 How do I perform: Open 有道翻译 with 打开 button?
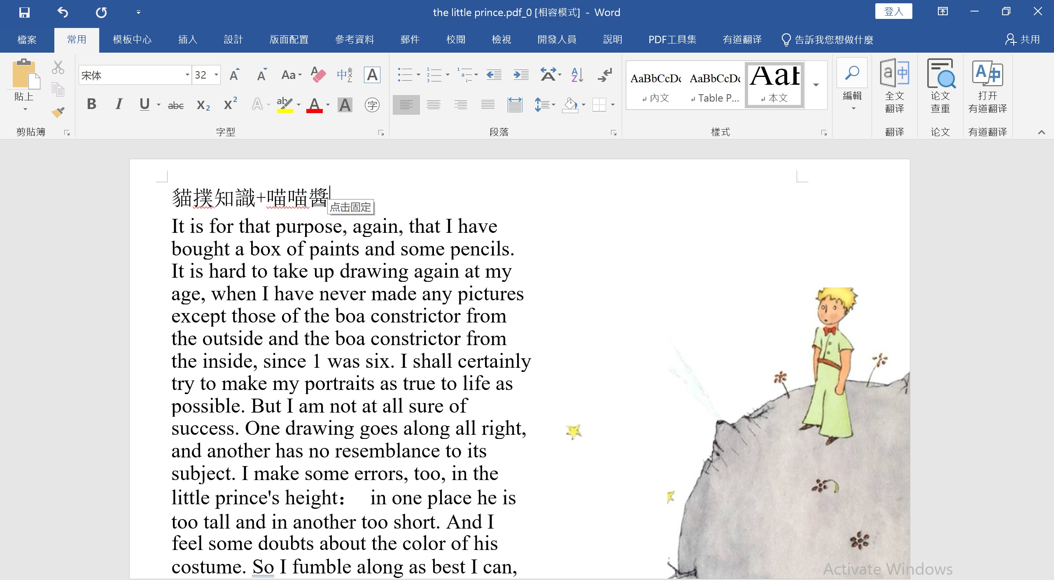pyautogui.click(x=987, y=86)
